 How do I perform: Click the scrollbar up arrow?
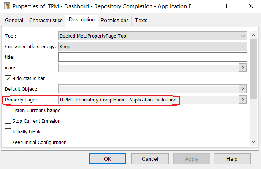(x=254, y=35)
